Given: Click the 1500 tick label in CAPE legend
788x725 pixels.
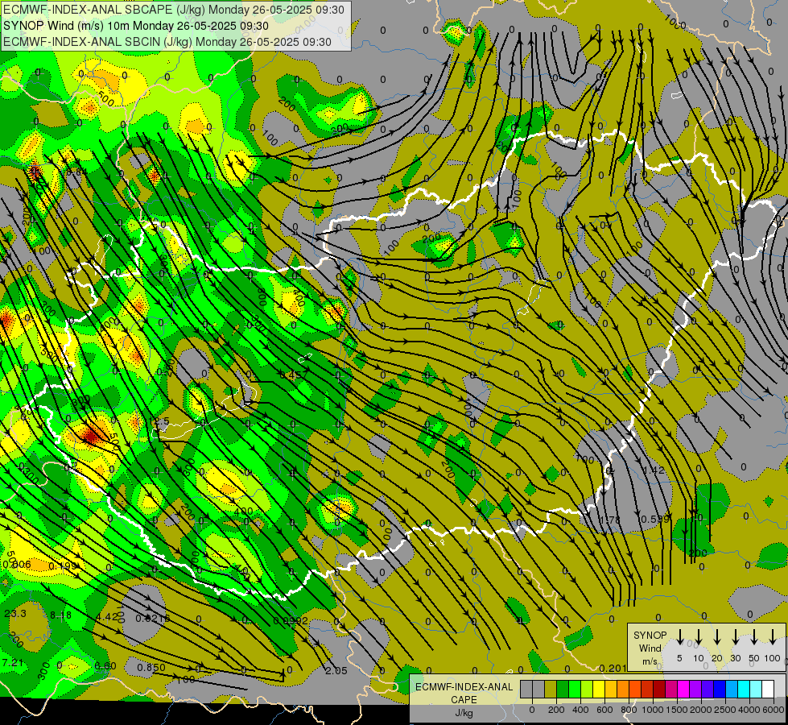Looking at the screenshot, I should tap(677, 710).
